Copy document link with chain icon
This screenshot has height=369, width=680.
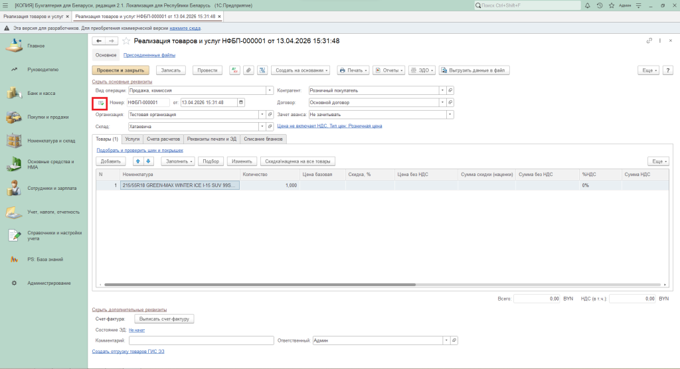click(x=649, y=41)
